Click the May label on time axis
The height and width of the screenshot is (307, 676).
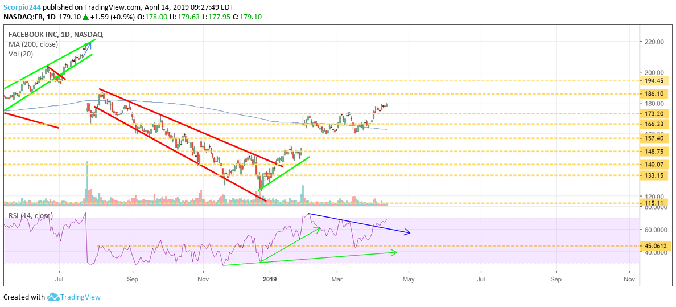pos(409,279)
